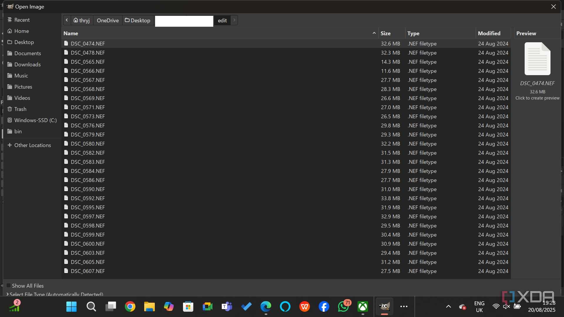Select file DSC_0478.NEF
The width and height of the screenshot is (564, 317).
click(x=286, y=53)
